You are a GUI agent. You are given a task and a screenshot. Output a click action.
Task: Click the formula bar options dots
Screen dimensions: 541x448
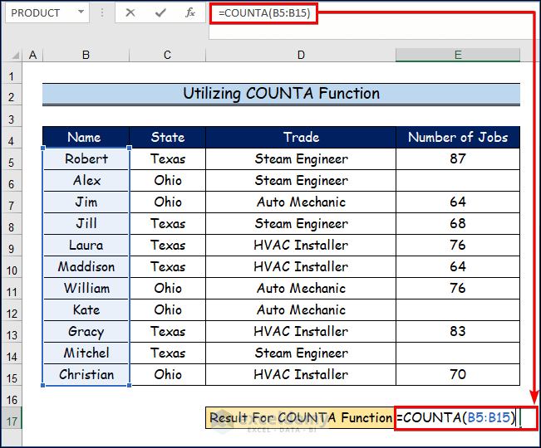pyautogui.click(x=102, y=12)
